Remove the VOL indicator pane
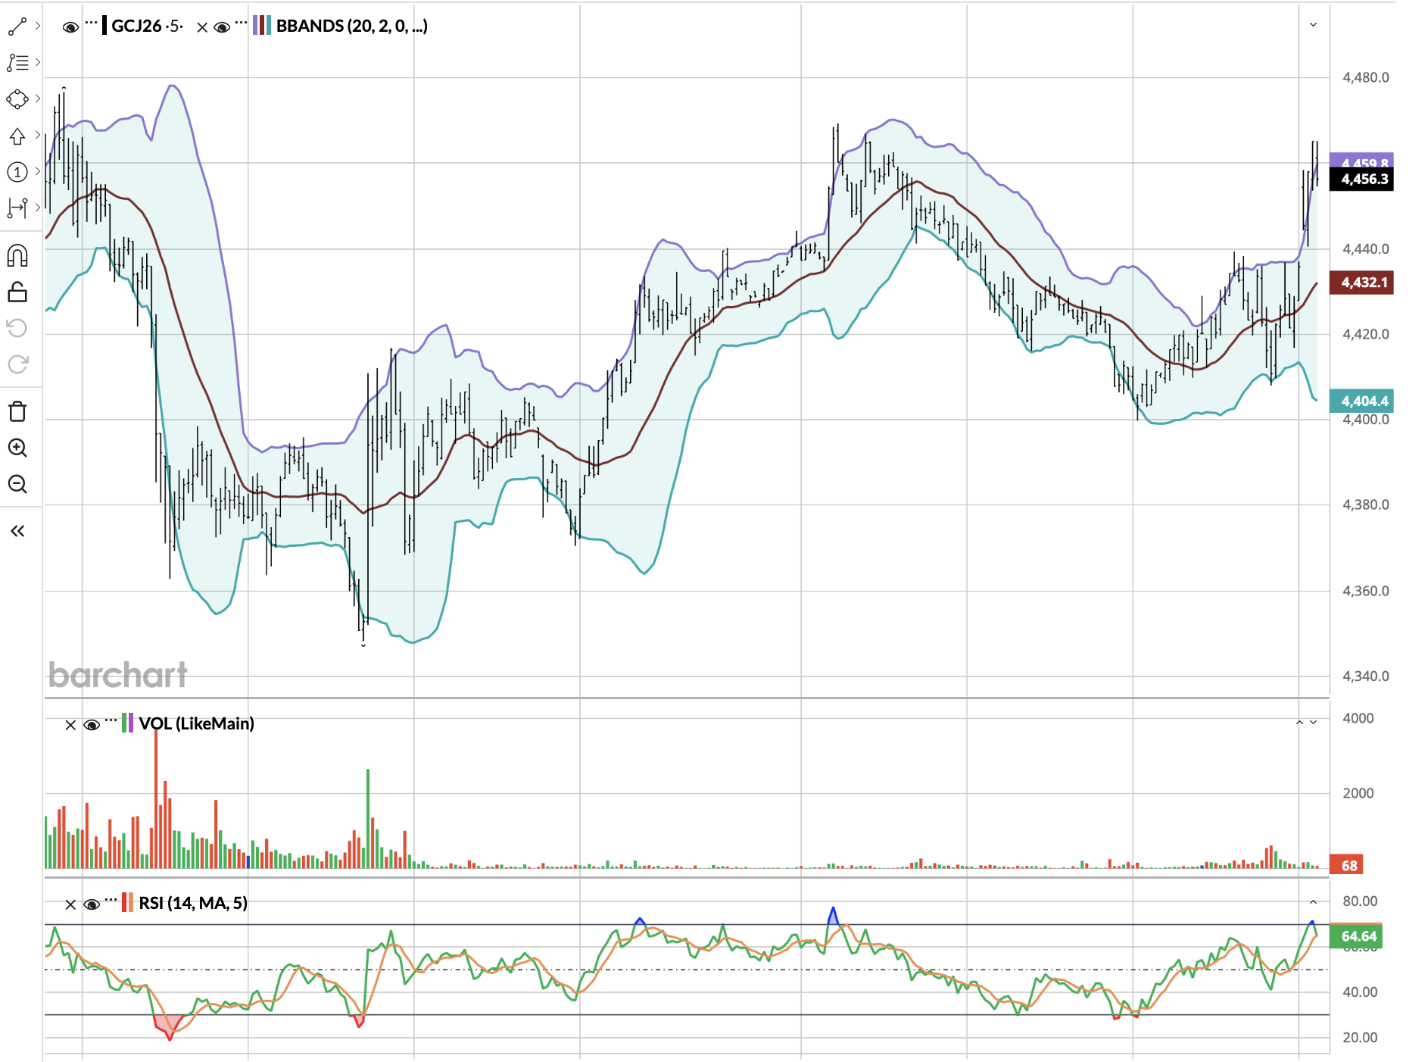Screen dimensions: 1428x1062 pos(70,725)
